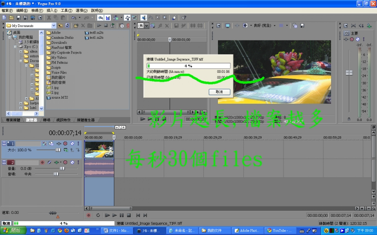Screen dimensions: 377x235
Task: Mute video track 1
Action: click(x=72, y=144)
